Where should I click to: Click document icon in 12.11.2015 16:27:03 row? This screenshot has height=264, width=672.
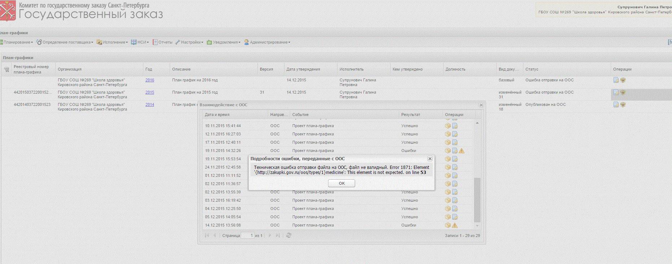tap(455, 134)
